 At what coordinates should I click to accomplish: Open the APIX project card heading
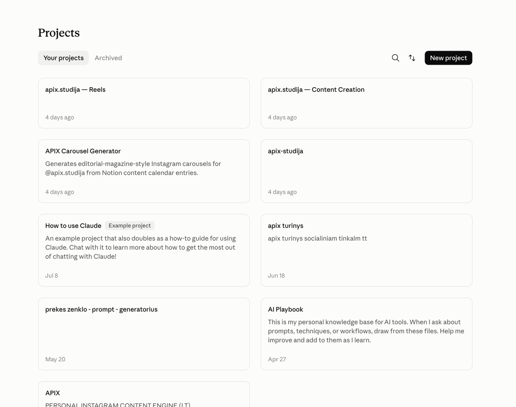tap(53, 393)
